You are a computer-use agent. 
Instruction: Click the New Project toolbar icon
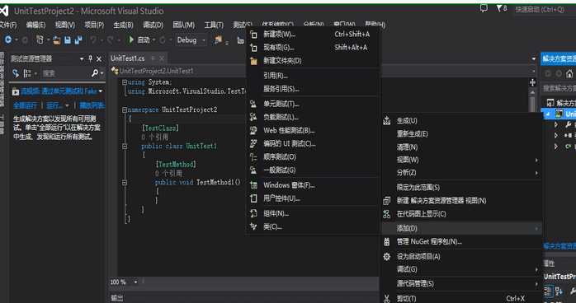tap(40, 40)
